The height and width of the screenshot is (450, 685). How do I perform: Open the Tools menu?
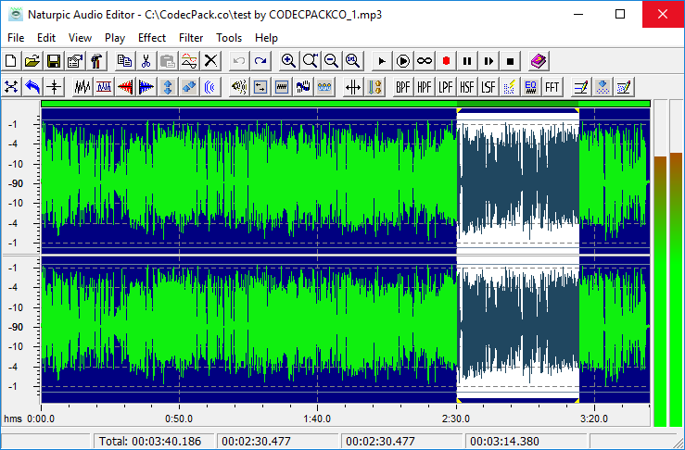coord(229,38)
